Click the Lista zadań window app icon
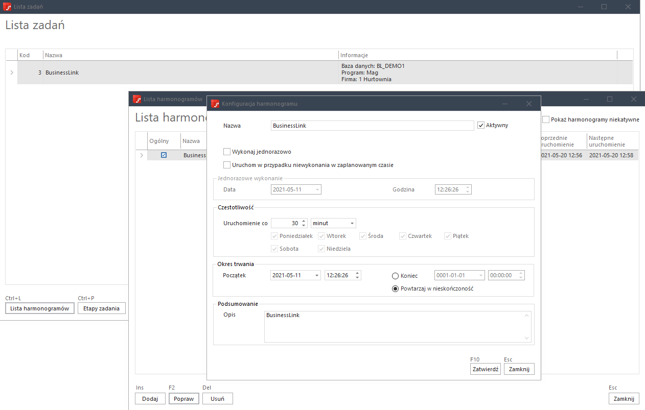The image size is (645, 410). point(8,7)
